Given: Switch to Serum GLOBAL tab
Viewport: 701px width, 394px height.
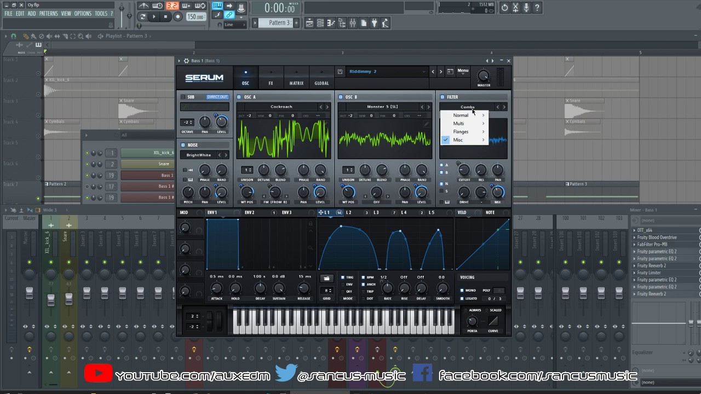Looking at the screenshot, I should 321,77.
